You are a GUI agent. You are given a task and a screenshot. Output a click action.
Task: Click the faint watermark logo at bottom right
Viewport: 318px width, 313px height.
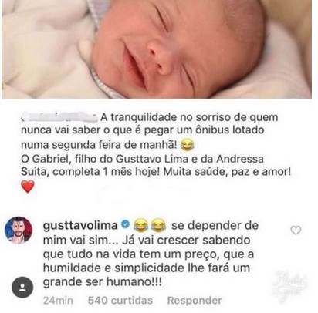[x=289, y=285]
